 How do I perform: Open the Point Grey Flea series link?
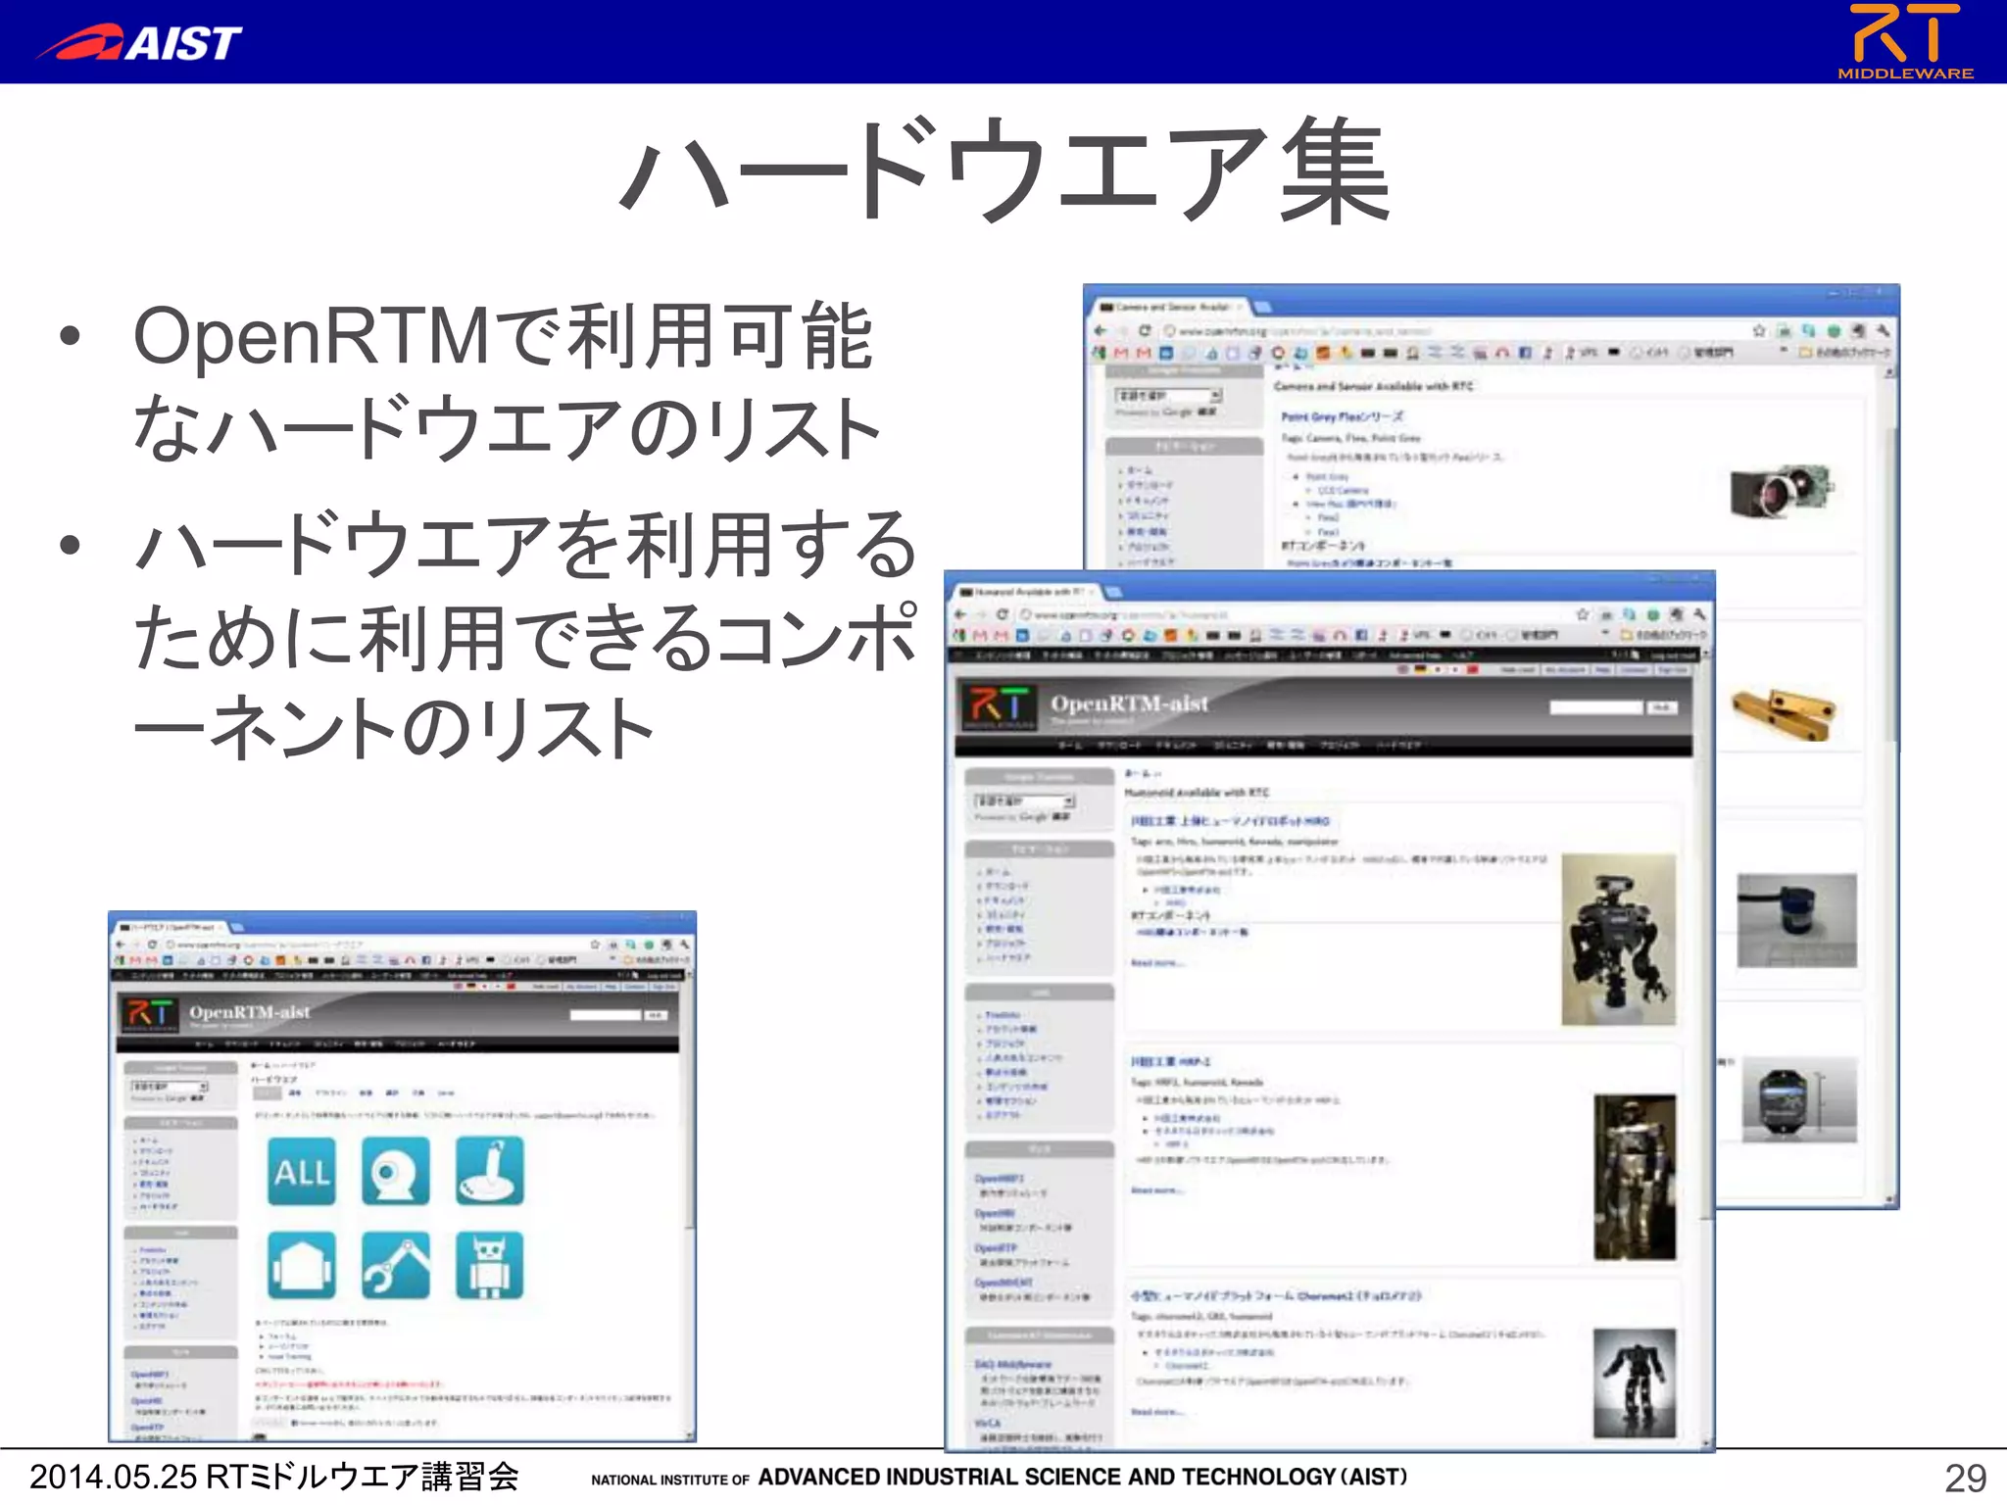tap(1343, 416)
